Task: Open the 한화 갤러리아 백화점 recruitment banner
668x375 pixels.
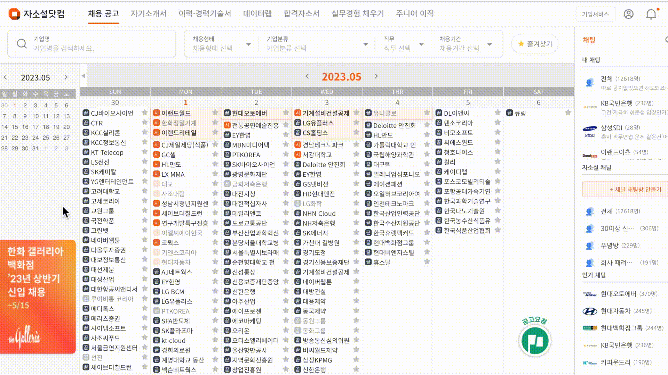Action: (38, 297)
